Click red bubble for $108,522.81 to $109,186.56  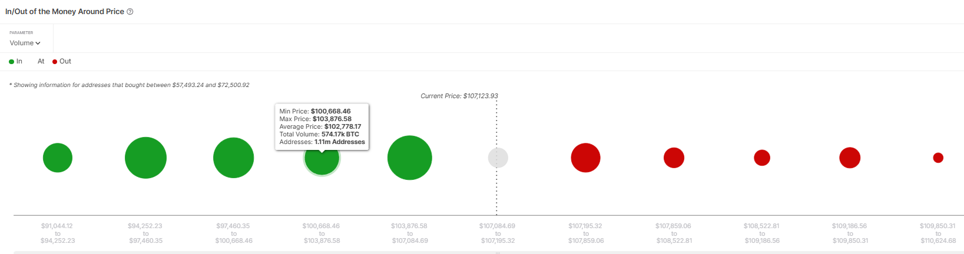[x=762, y=158]
